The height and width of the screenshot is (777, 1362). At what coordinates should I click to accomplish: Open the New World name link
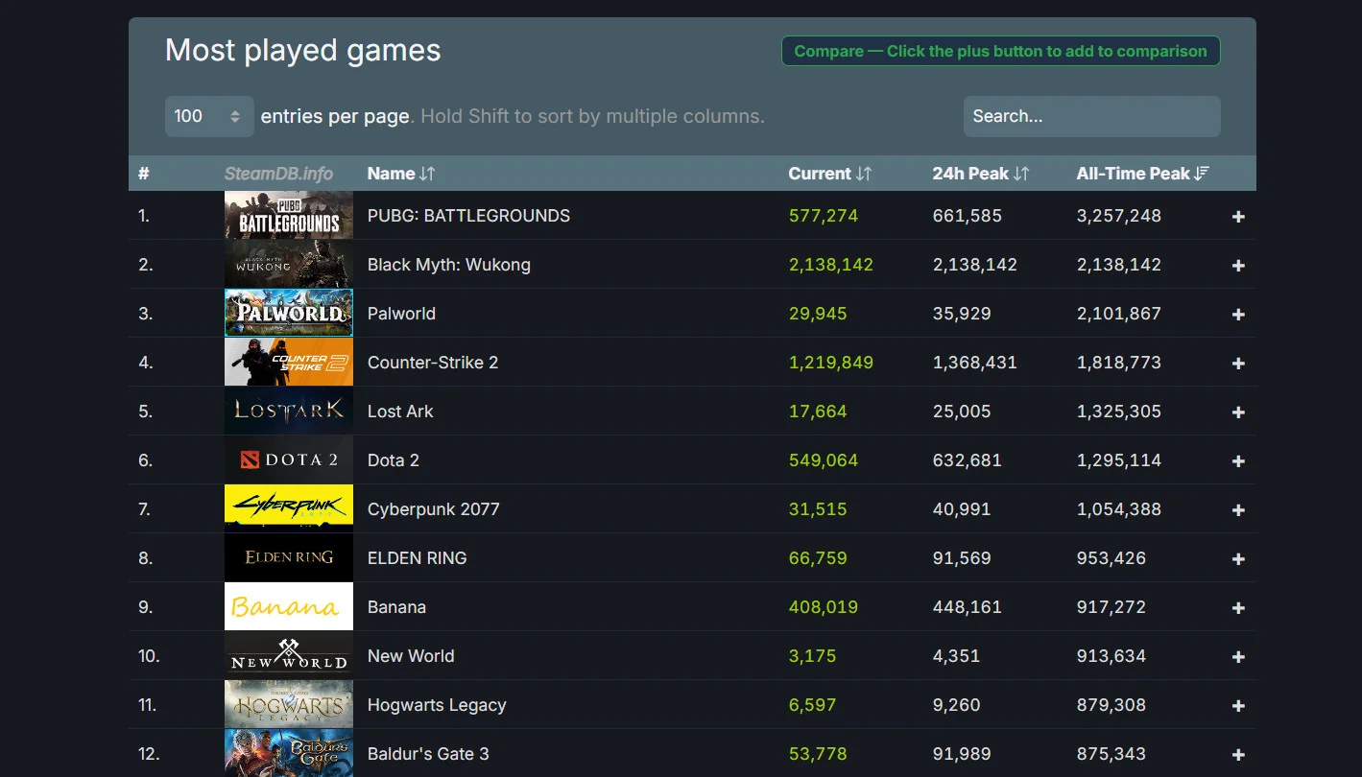pos(411,656)
